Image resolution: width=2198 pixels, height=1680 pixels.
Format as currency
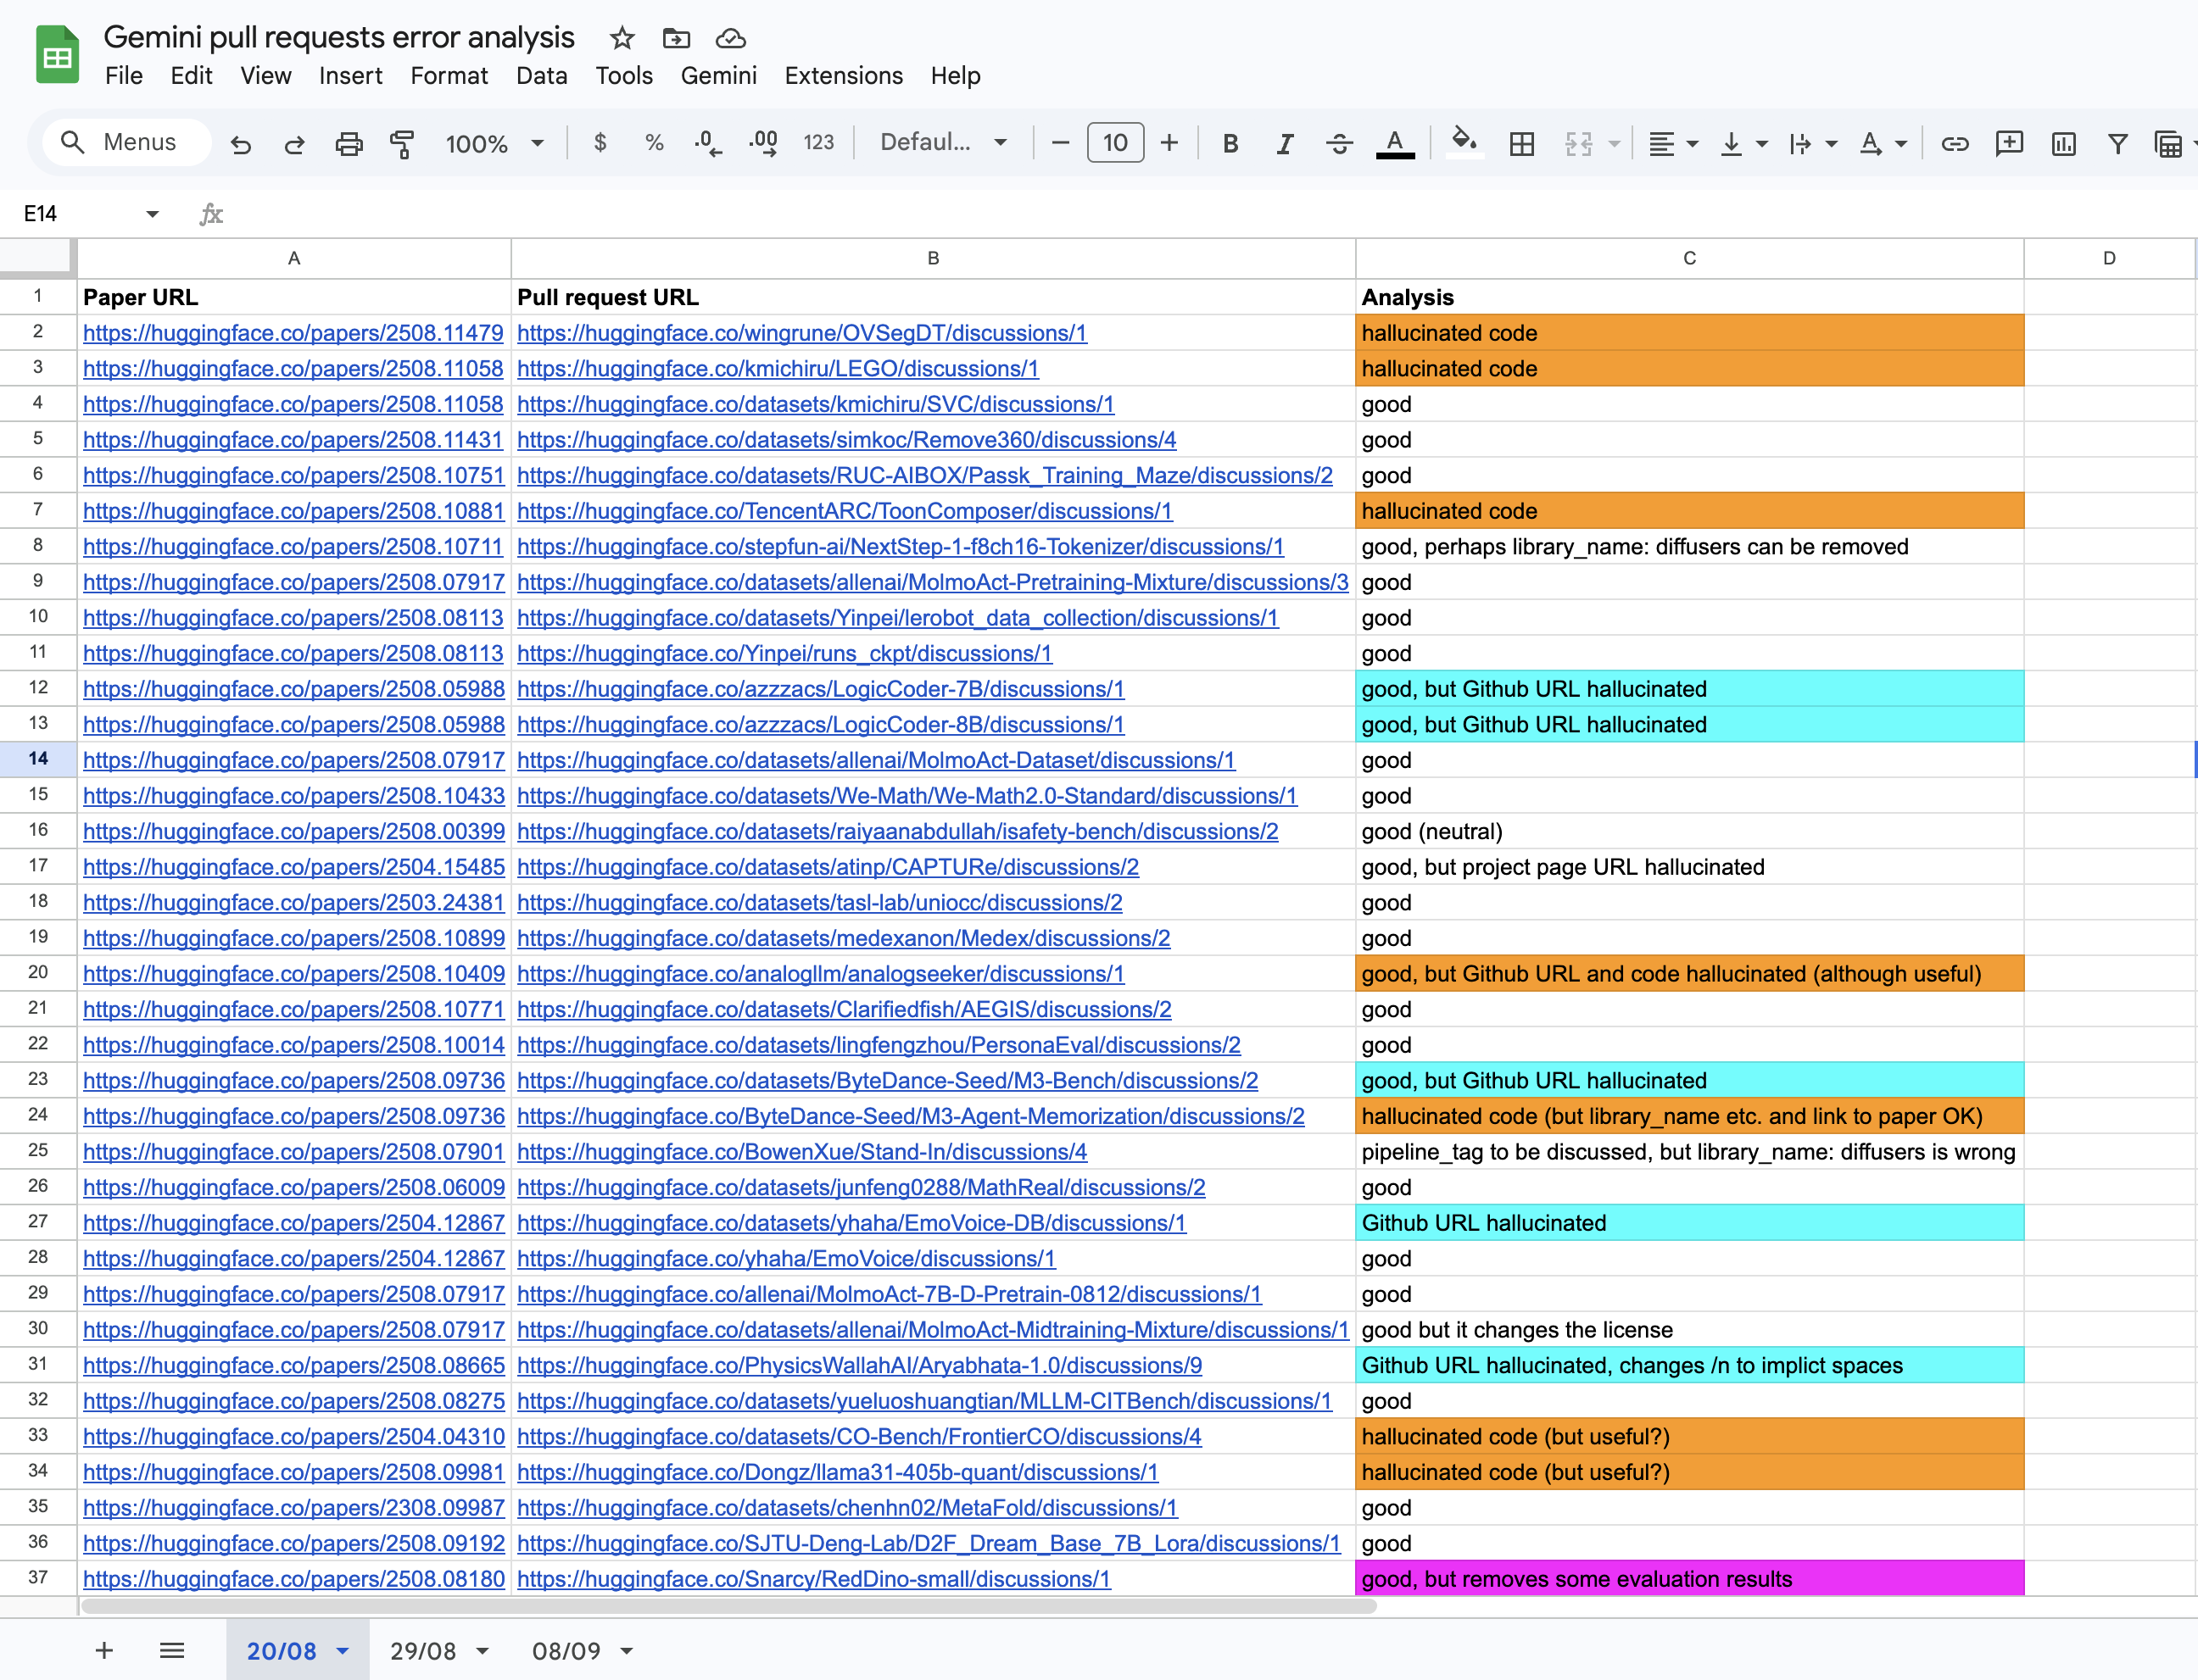pyautogui.click(x=600, y=143)
